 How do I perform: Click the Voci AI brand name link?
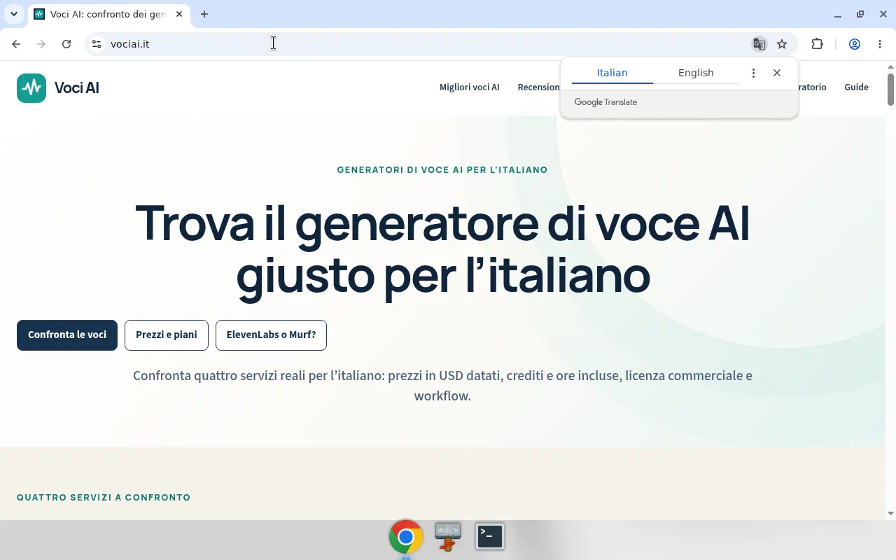[77, 88]
